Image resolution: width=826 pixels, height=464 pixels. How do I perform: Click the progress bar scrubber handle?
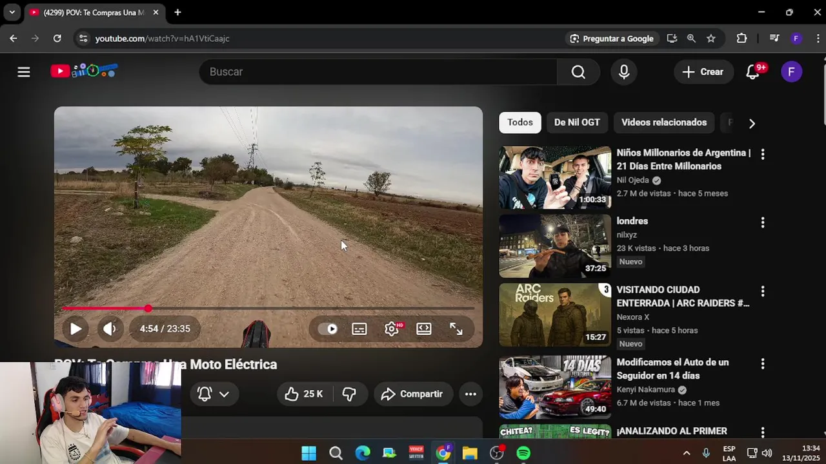(148, 309)
